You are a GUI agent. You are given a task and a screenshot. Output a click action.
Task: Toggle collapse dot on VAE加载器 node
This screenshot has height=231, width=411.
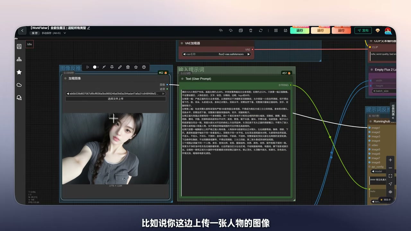(x=182, y=43)
